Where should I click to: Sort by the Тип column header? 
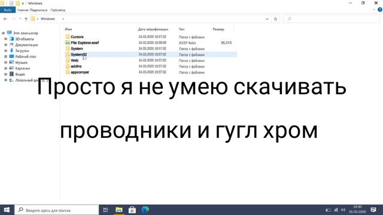pyautogui.click(x=181, y=29)
